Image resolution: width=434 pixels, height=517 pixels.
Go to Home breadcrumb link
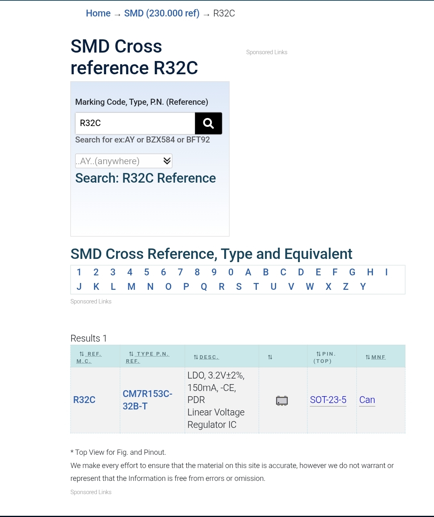point(98,13)
